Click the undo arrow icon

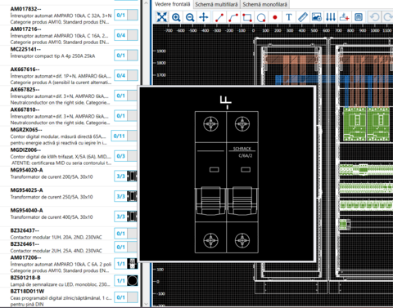(374, 17)
